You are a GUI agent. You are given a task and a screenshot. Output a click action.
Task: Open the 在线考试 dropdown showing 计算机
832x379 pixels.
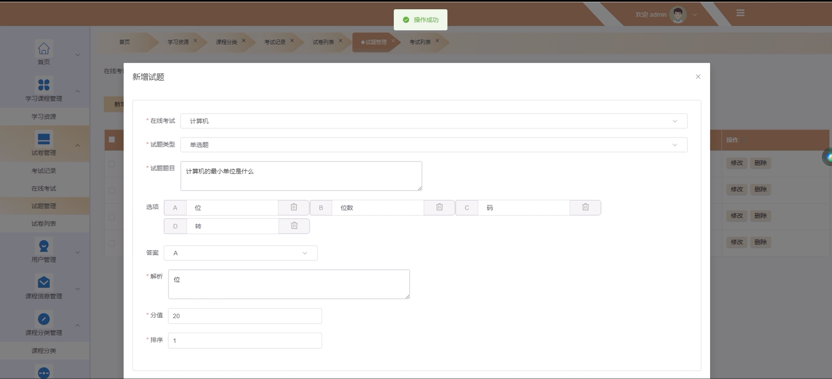434,121
